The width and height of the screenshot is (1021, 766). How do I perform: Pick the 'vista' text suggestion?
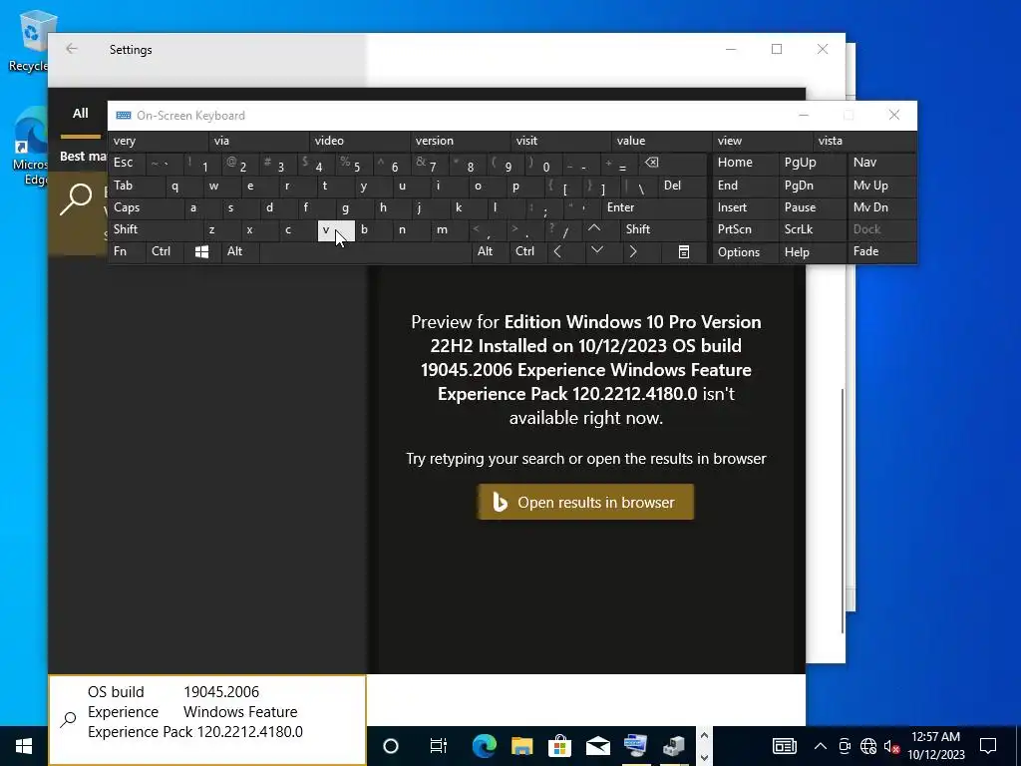[864, 141]
